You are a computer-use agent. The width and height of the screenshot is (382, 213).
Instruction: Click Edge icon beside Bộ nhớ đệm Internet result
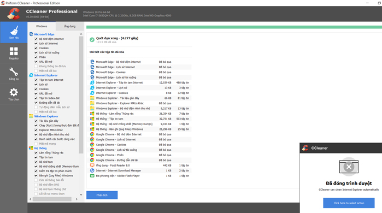(92, 62)
